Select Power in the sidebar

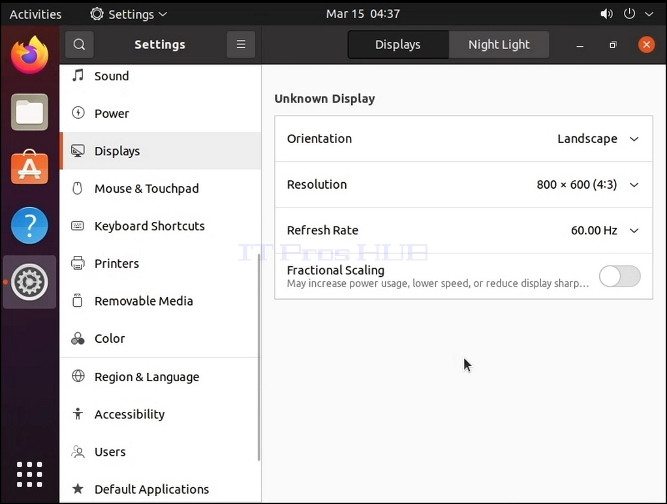coord(161,113)
